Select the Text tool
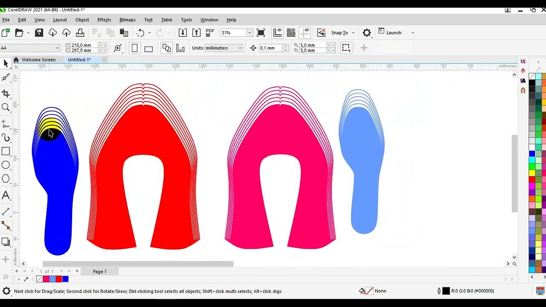Image resolution: width=546 pixels, height=307 pixels. click(x=6, y=196)
